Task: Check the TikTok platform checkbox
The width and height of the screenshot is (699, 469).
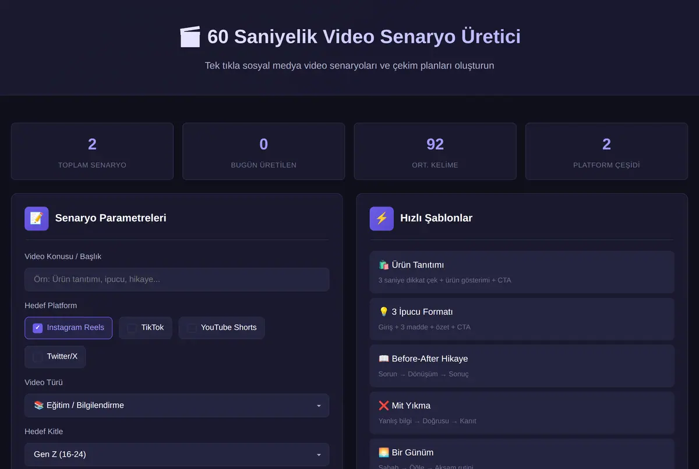Action: [132, 328]
